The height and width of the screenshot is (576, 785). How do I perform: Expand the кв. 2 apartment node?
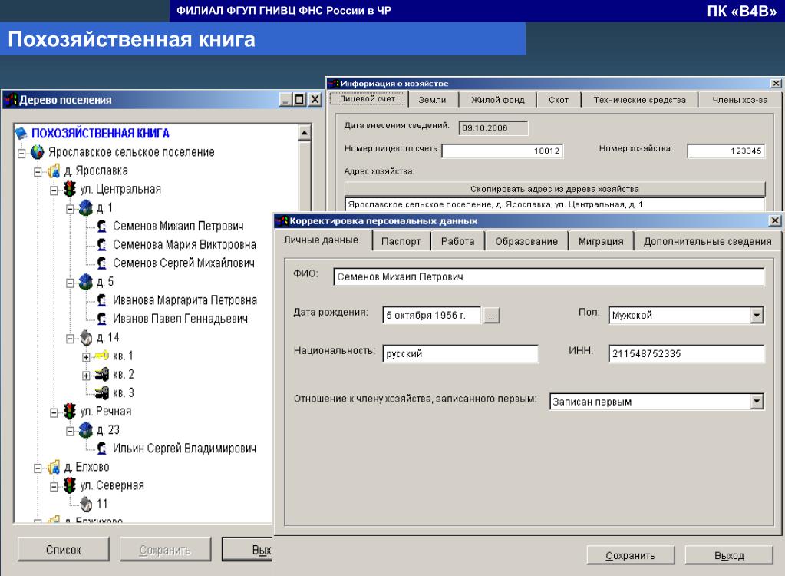coord(86,376)
